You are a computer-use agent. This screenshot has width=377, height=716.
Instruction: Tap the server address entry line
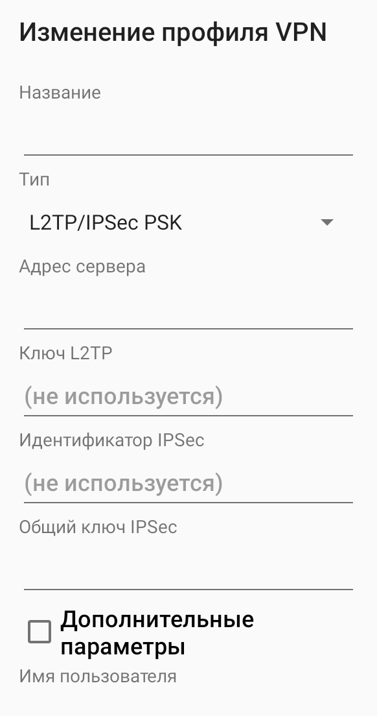tap(188, 311)
